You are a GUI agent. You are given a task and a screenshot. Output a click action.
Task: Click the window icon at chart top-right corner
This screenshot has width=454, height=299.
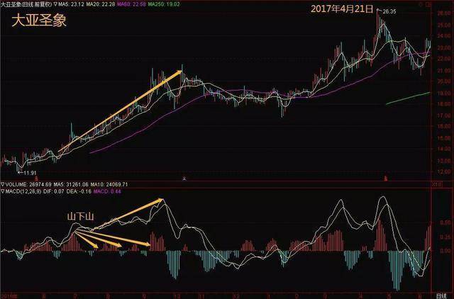point(427,4)
